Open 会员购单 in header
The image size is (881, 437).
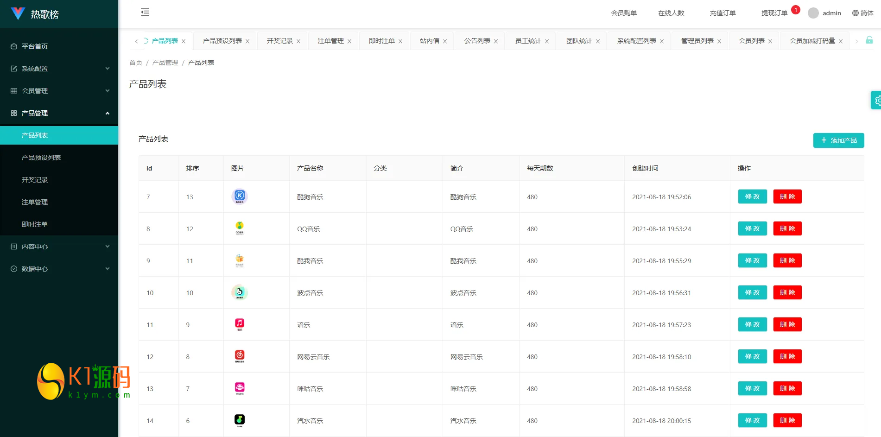click(624, 13)
